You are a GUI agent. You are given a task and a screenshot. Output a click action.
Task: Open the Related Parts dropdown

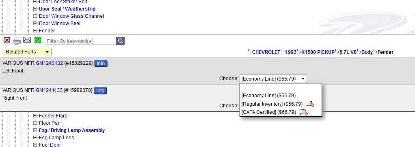(x=28, y=52)
